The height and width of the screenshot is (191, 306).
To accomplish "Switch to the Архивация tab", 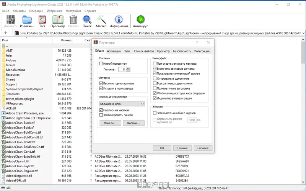I will pyautogui.click(x=114, y=51).
